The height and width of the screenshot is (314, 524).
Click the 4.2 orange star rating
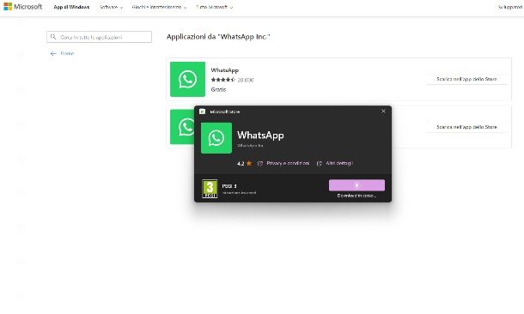pos(245,164)
